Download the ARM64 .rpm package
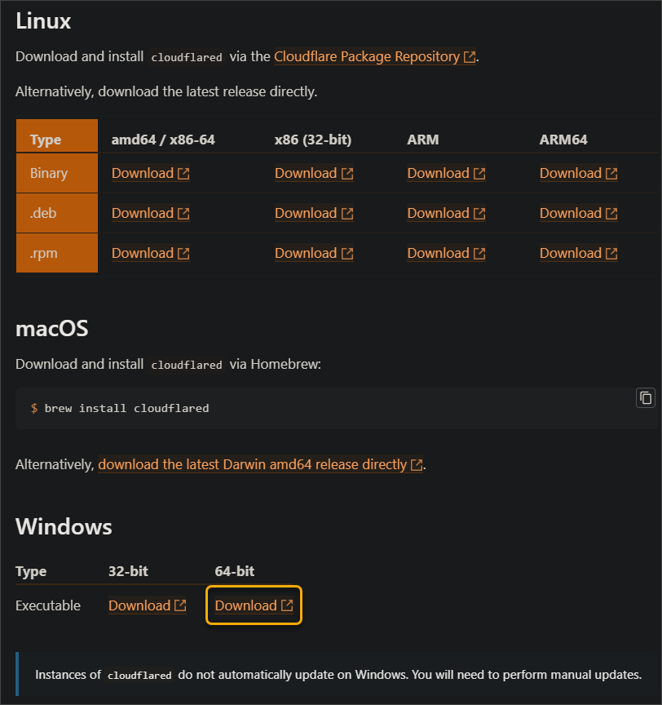Screen dimensions: 662x705 point(579,253)
